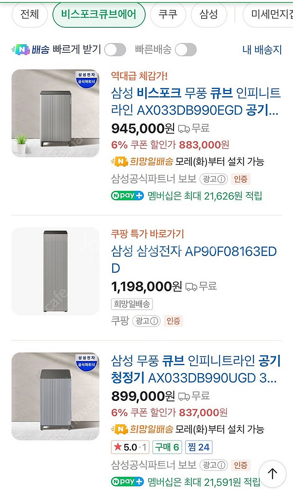Open the Coupang air purifier product thumbnail

[55, 271]
